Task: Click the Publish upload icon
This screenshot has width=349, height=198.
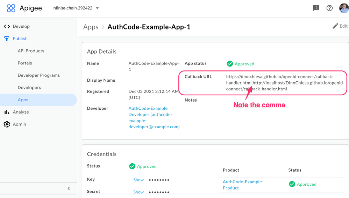Action: 7,39
